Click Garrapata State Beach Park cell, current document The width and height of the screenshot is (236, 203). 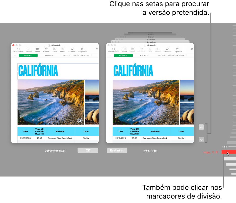click(60, 138)
